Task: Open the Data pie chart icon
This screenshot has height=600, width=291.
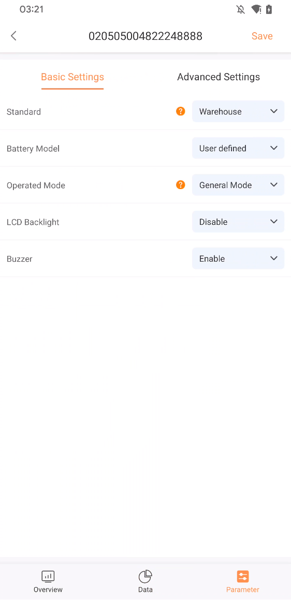Action: [x=146, y=576]
